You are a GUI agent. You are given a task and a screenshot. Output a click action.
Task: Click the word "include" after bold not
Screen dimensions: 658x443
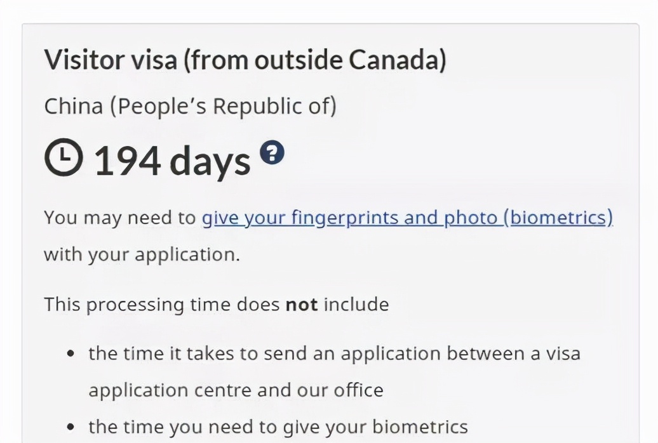pyautogui.click(x=356, y=304)
